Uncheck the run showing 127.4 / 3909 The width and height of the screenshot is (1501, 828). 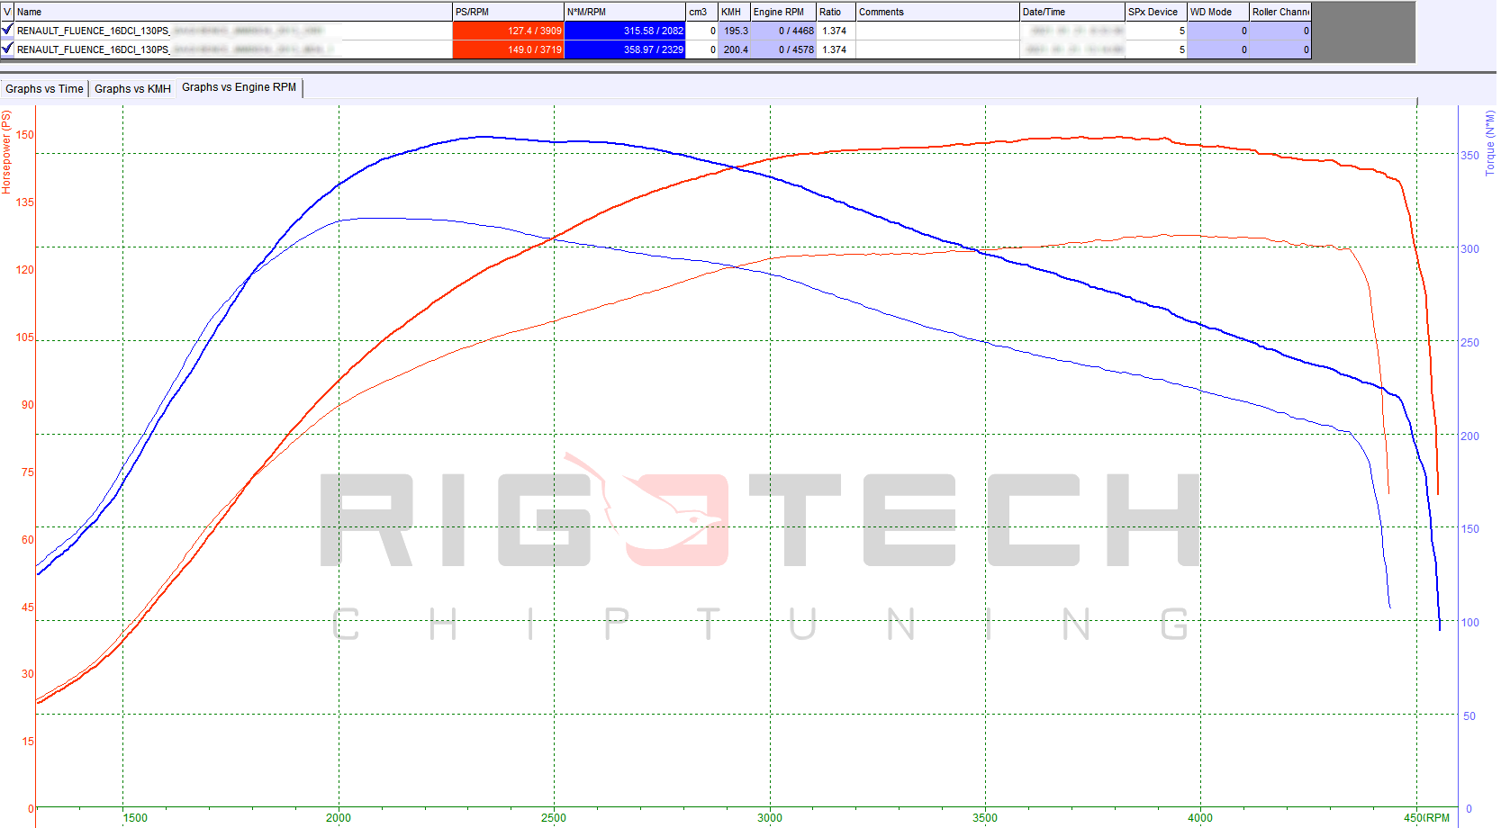[x=8, y=30]
